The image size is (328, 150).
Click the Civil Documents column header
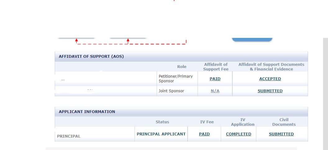tap(284, 122)
